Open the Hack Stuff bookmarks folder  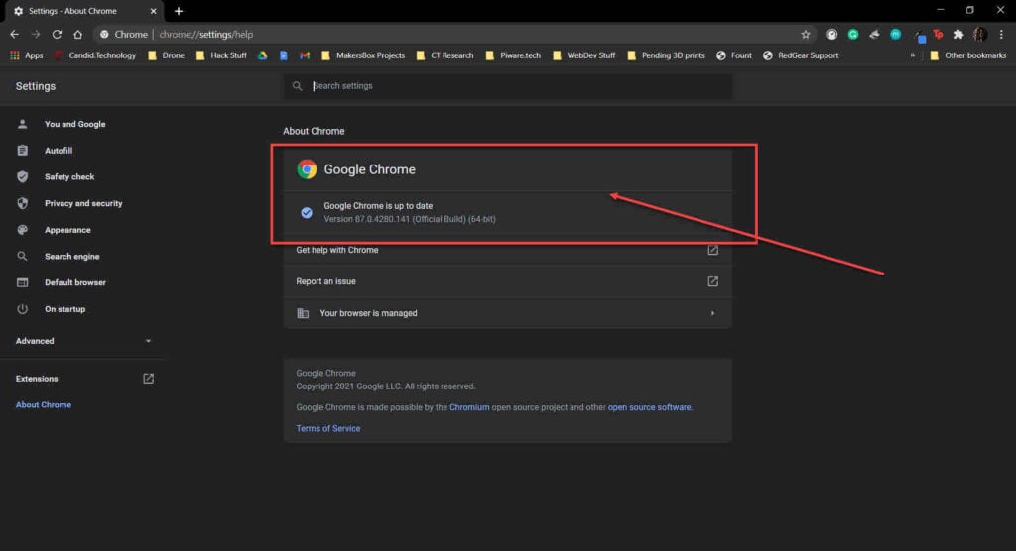(221, 55)
